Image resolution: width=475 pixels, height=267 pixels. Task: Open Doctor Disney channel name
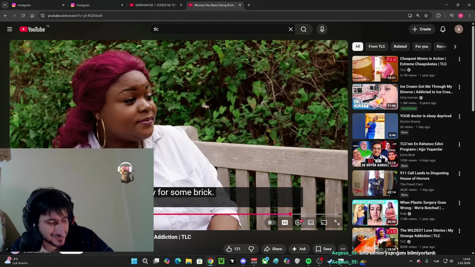pyautogui.click(x=410, y=122)
